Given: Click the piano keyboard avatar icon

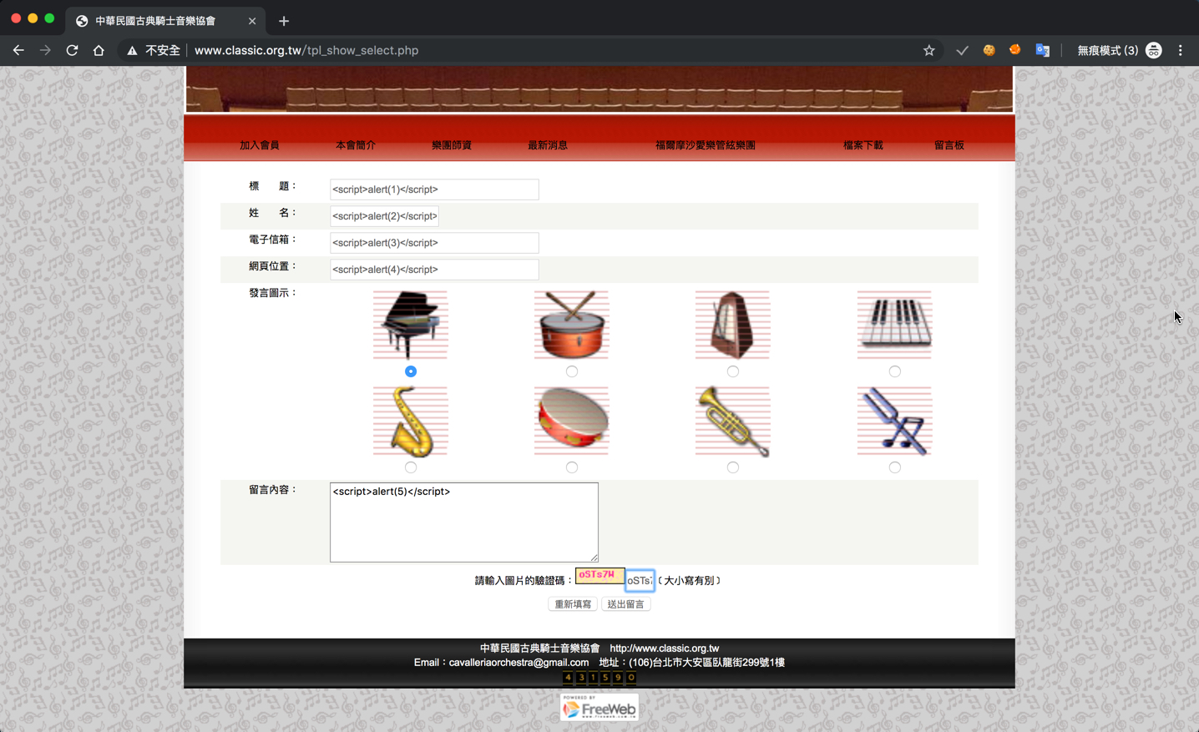Looking at the screenshot, I should tap(894, 326).
